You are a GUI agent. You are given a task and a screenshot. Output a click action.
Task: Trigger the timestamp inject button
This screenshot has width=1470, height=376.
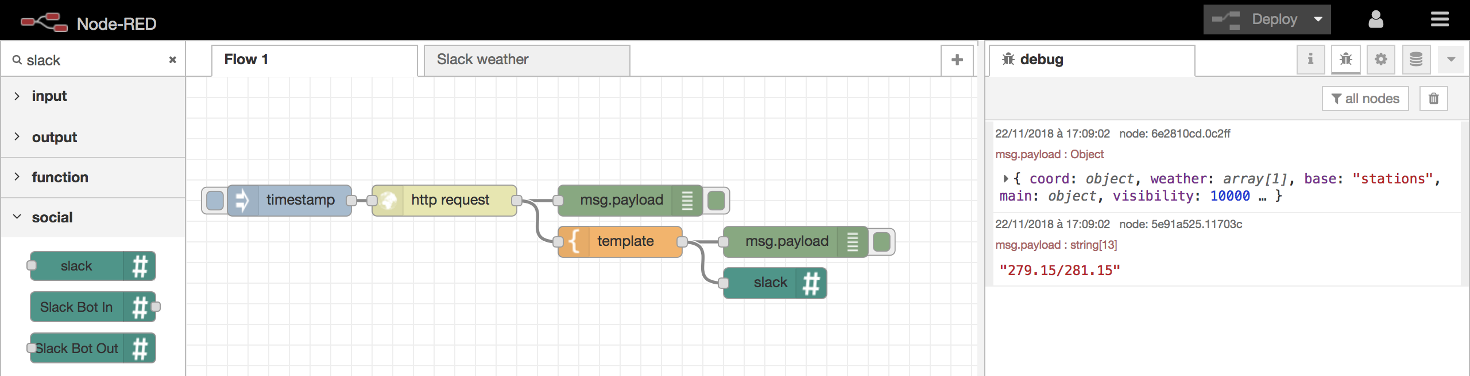(x=215, y=200)
